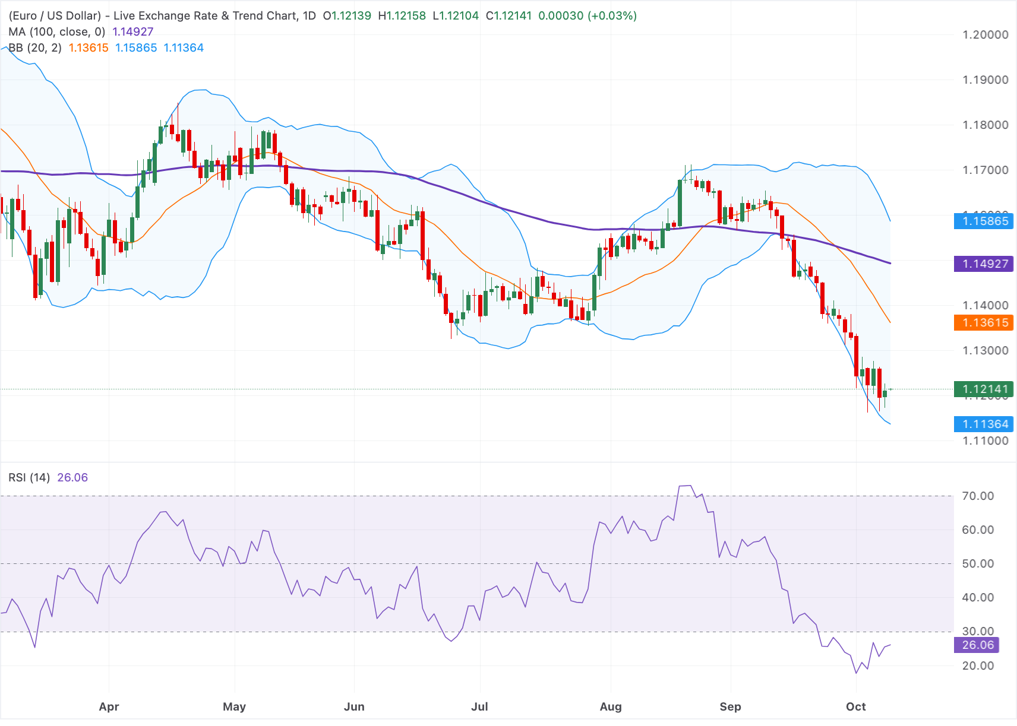
Task: Click the 60.00 RSI axis label
Action: tap(978, 530)
